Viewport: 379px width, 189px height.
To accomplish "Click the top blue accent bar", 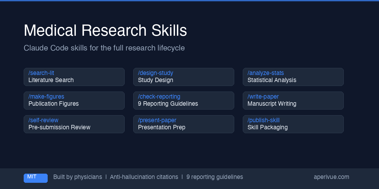I will click(x=189, y=1).
